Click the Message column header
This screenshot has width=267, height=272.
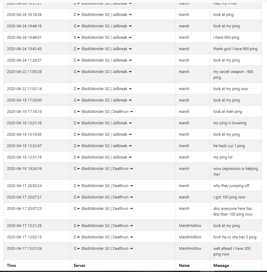point(221,265)
